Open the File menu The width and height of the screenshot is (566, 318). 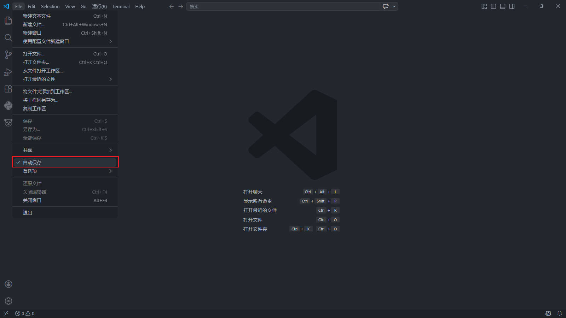(x=19, y=6)
